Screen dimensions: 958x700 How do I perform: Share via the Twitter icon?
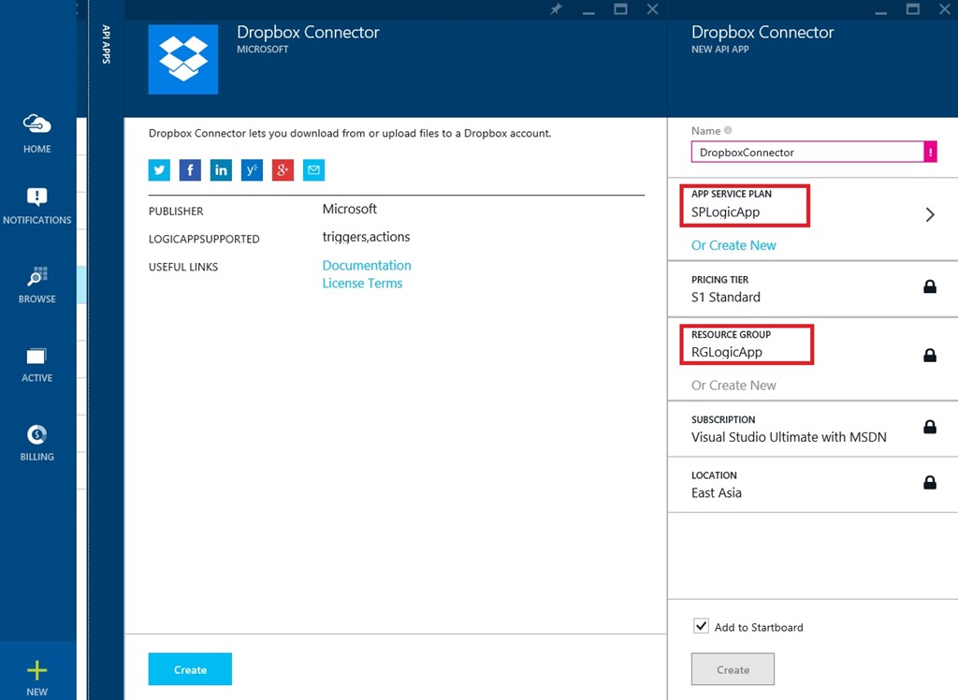point(159,170)
